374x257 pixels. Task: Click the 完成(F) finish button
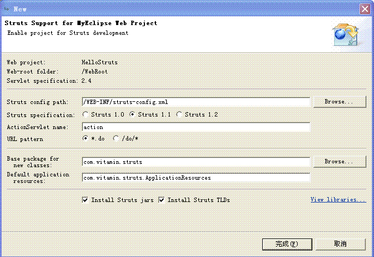(x=287, y=244)
